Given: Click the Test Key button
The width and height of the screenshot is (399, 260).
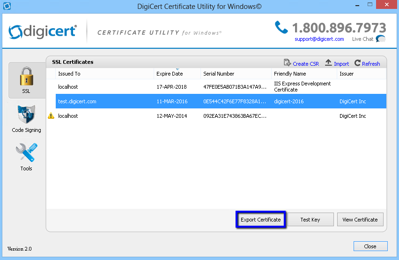Looking at the screenshot, I should [x=310, y=220].
